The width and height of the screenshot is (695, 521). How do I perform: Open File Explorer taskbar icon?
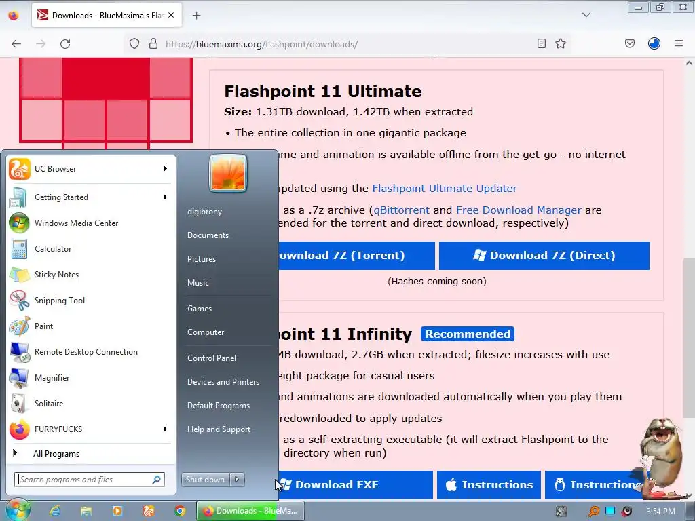coord(86,511)
